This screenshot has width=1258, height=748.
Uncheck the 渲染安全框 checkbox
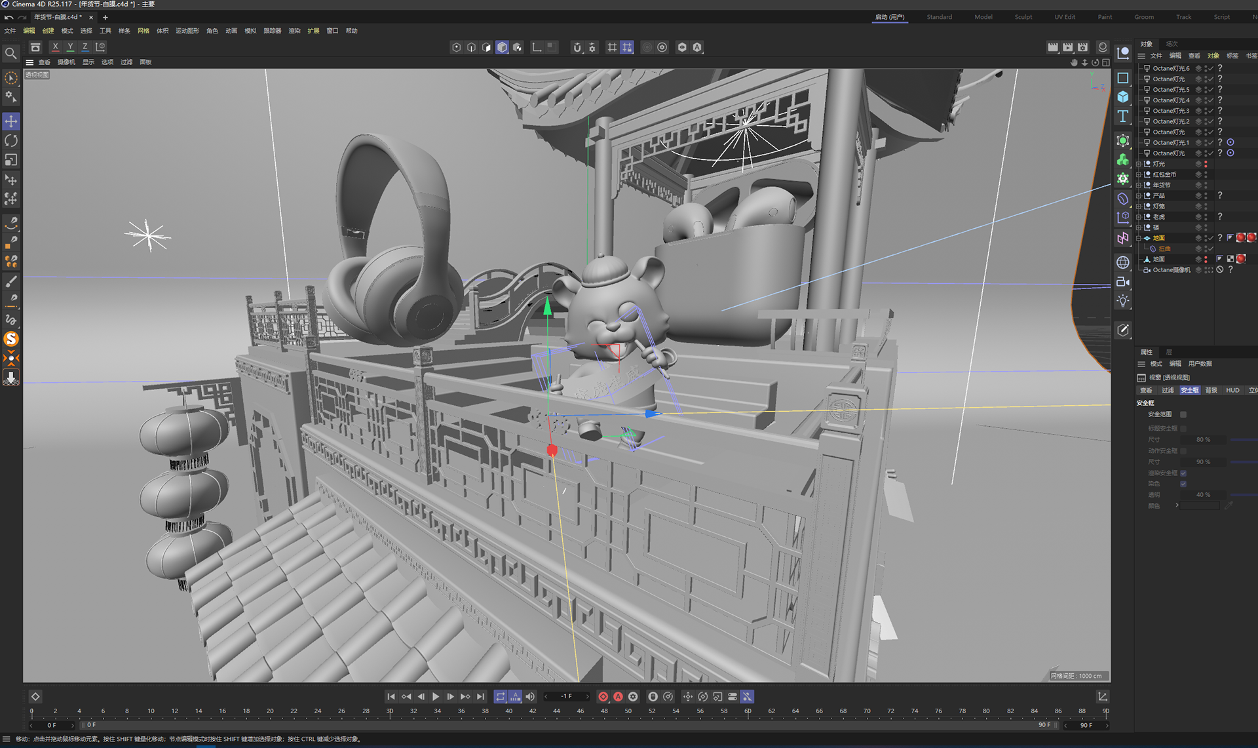click(1183, 473)
